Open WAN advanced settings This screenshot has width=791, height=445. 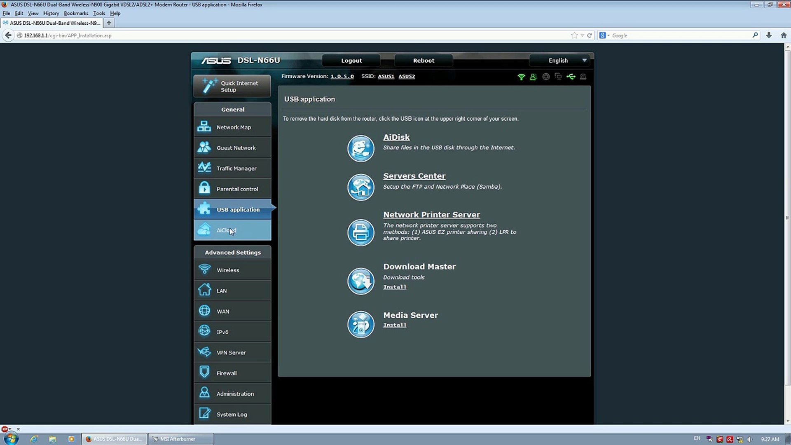[x=232, y=311]
